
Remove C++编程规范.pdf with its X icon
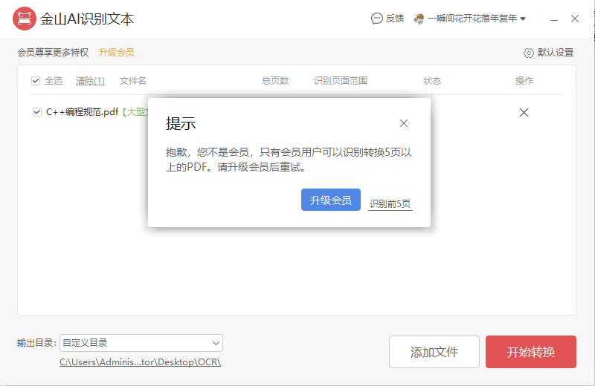(x=524, y=113)
